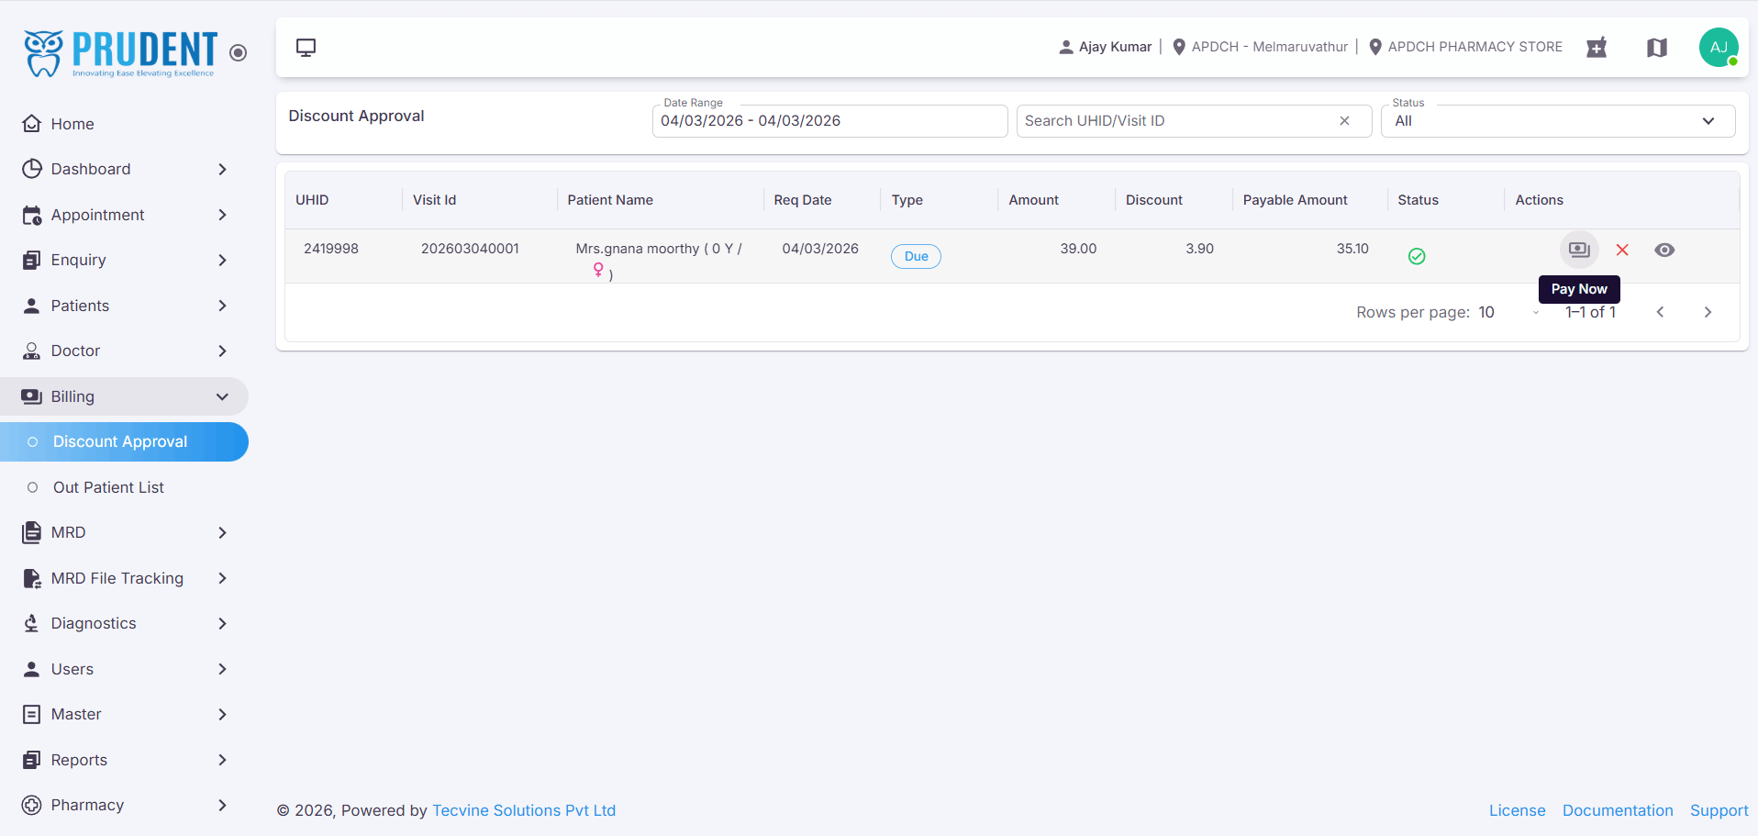Clear search field with X icon
This screenshot has height=836, width=1758.
pos(1344,121)
